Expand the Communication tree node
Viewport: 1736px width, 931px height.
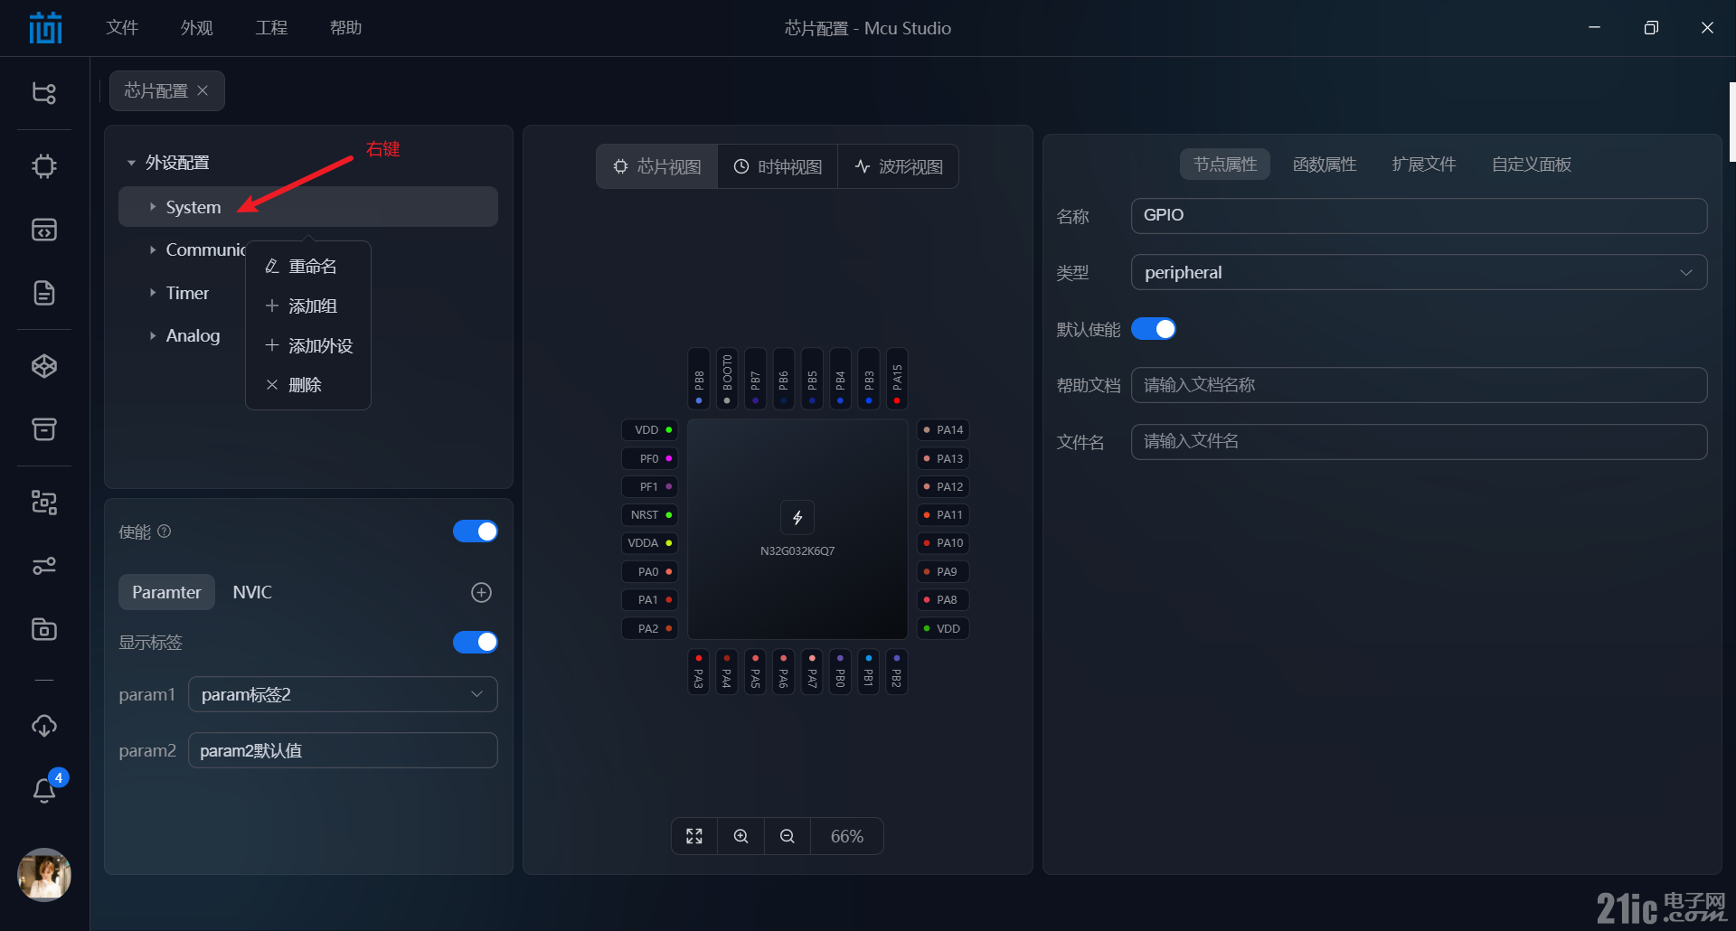(152, 249)
